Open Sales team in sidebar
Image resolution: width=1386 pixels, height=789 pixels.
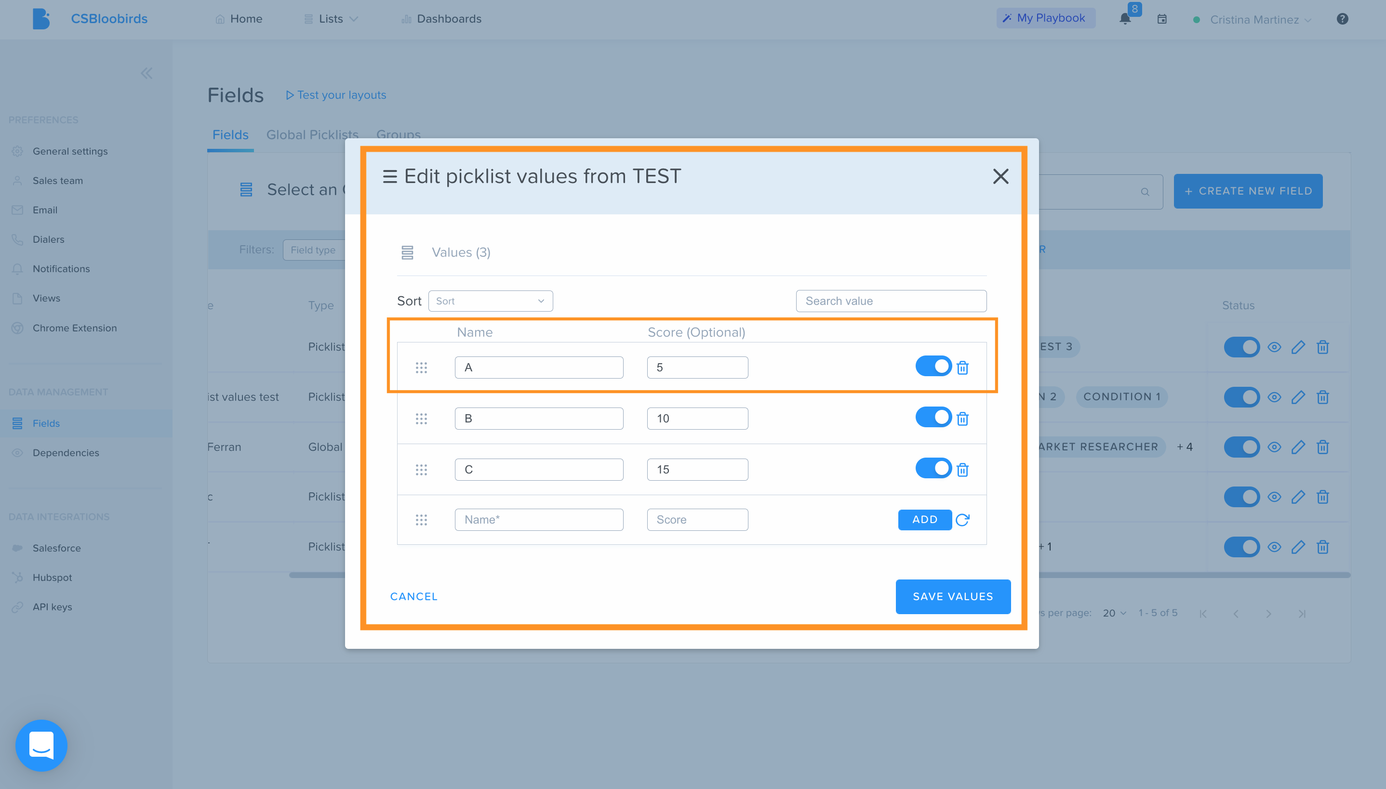click(x=57, y=181)
